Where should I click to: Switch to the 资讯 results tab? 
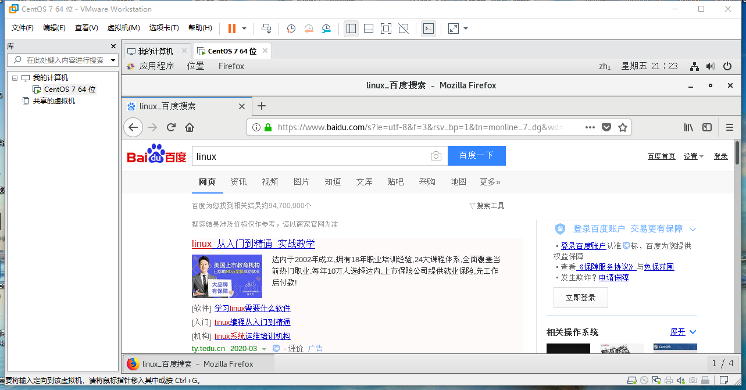pos(238,182)
